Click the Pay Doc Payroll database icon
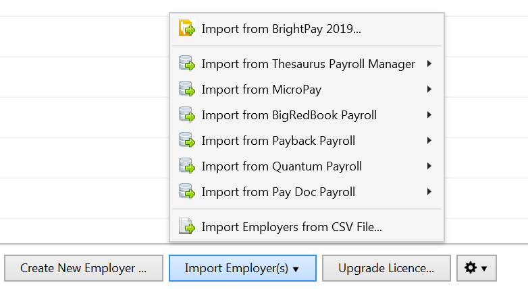This screenshot has width=528, height=289. pos(187,191)
